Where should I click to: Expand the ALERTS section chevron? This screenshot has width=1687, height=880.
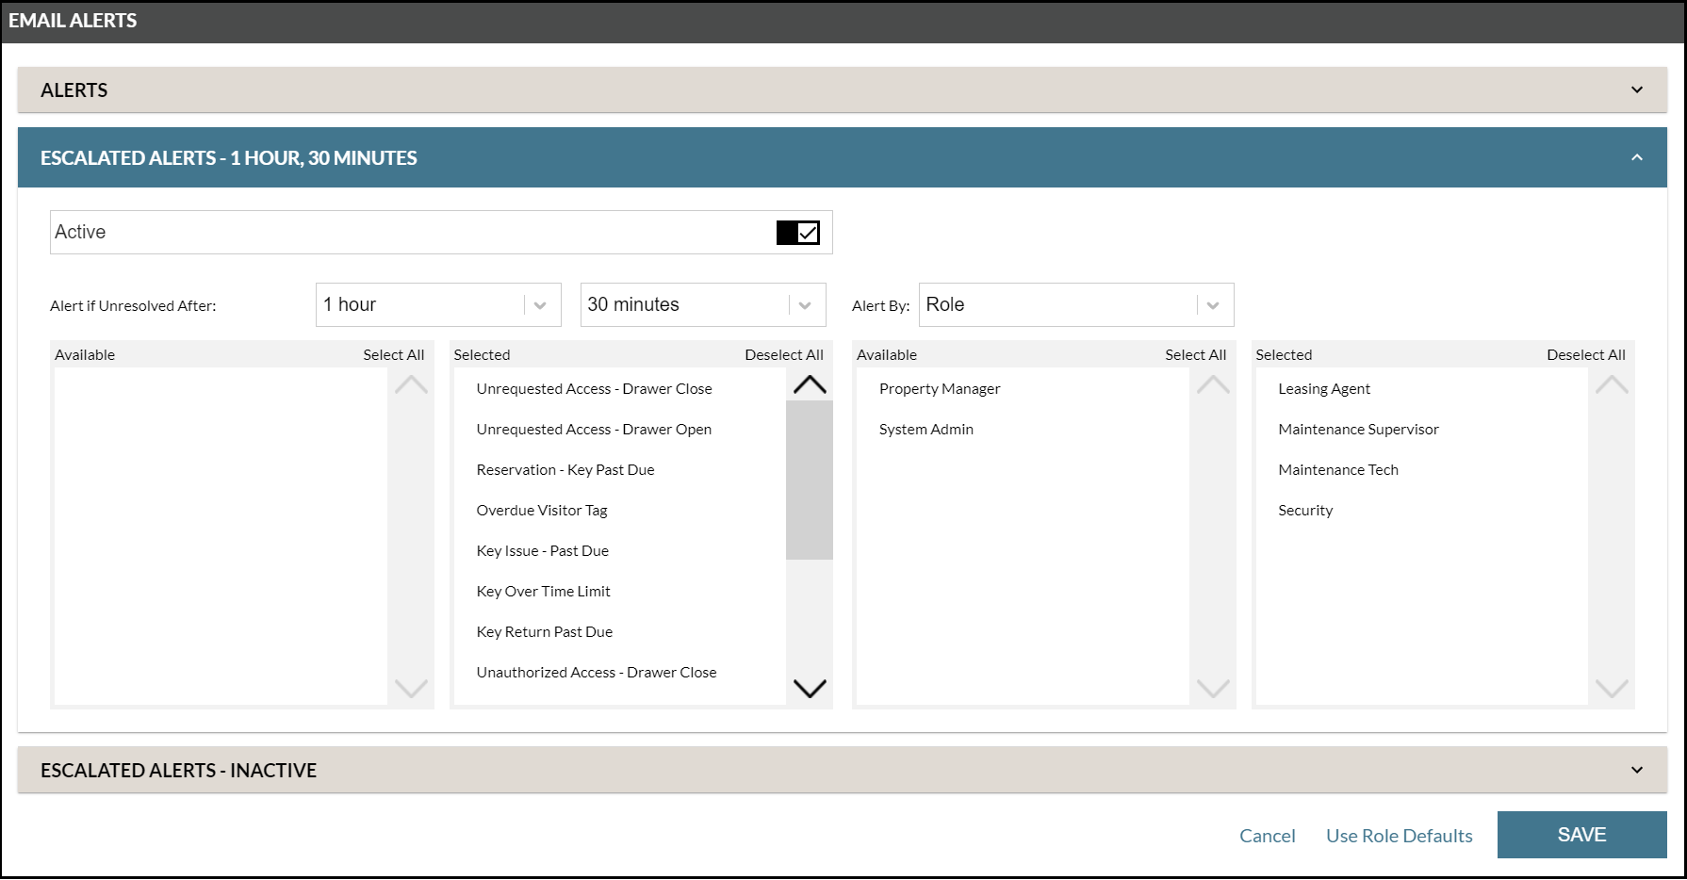click(x=1637, y=90)
